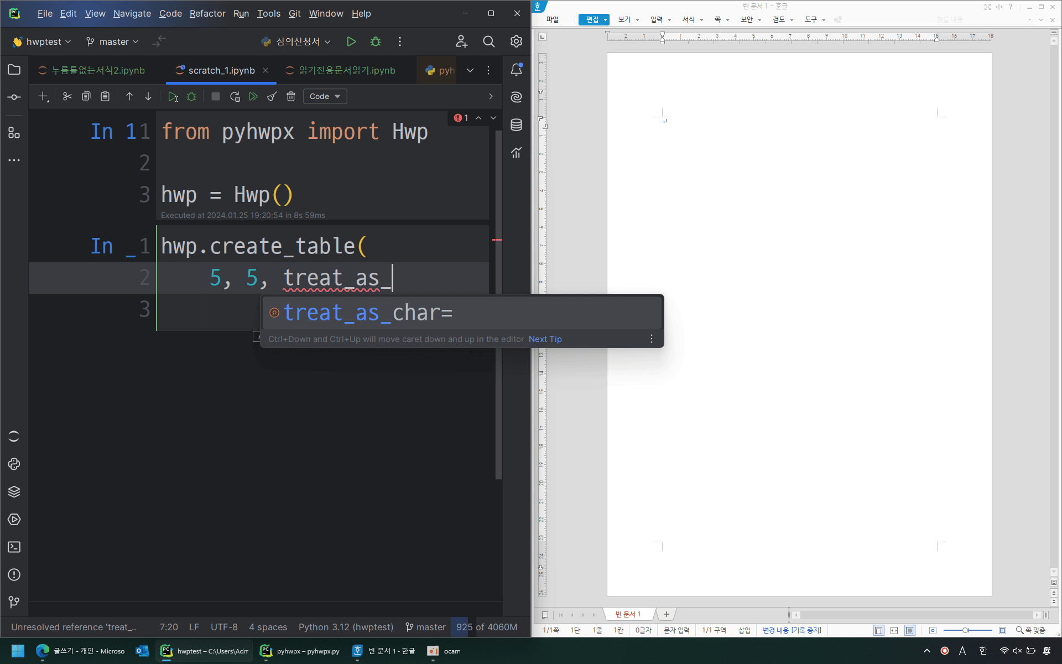1062x664 pixels.
Task: Open the Python Console tool window
Action: click(x=14, y=464)
